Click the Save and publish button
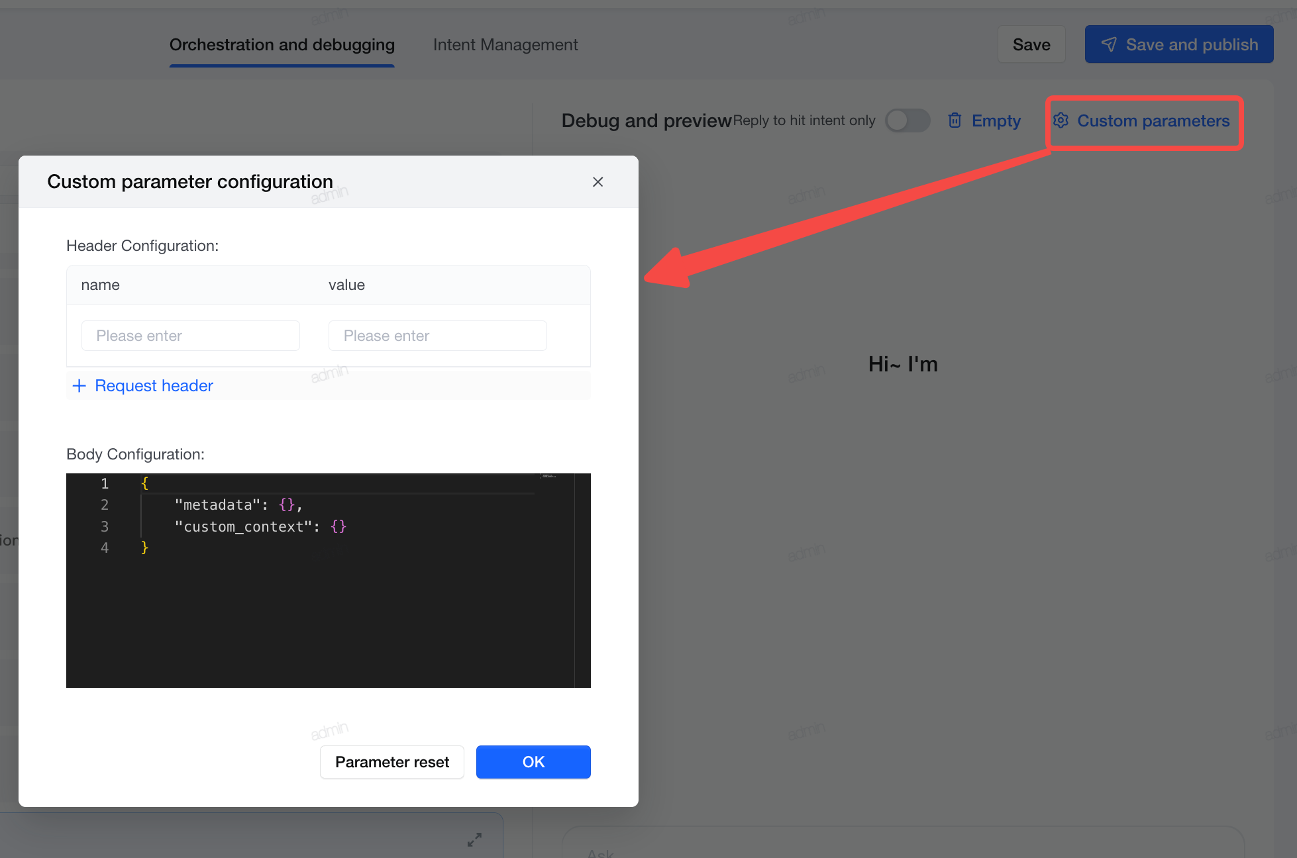Image resolution: width=1297 pixels, height=858 pixels. 1178,44
